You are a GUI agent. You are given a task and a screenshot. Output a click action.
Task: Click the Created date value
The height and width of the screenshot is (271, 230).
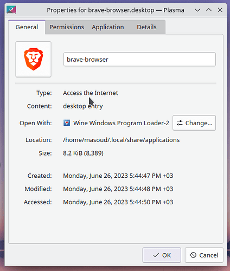(118, 176)
